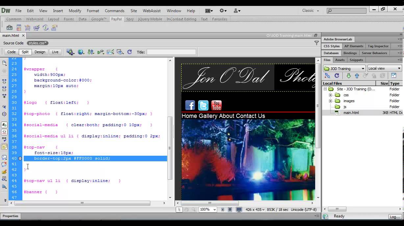Click the Facebook icon in design preview
The height and width of the screenshot is (226, 404).
[x=190, y=105]
